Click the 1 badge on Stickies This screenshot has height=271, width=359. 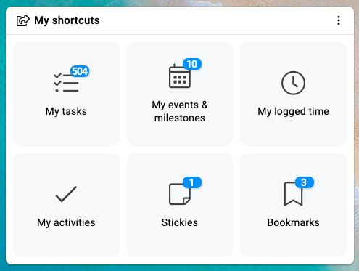192,182
